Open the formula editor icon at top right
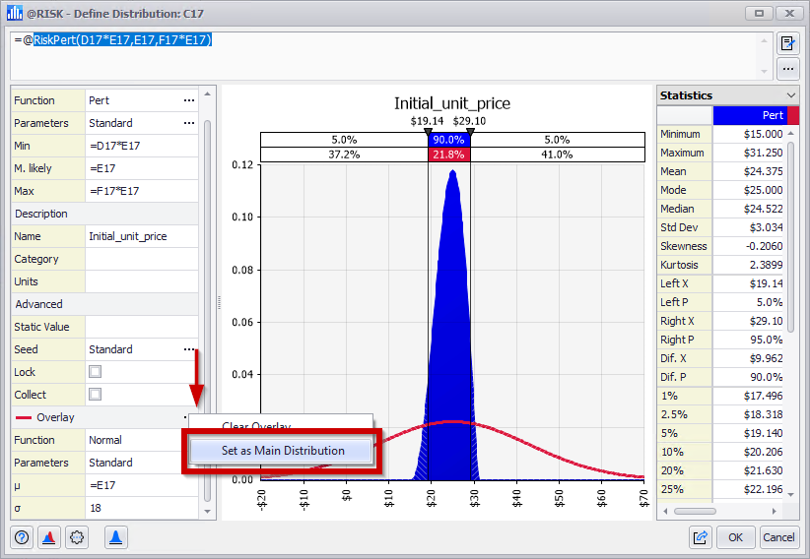 coord(787,43)
